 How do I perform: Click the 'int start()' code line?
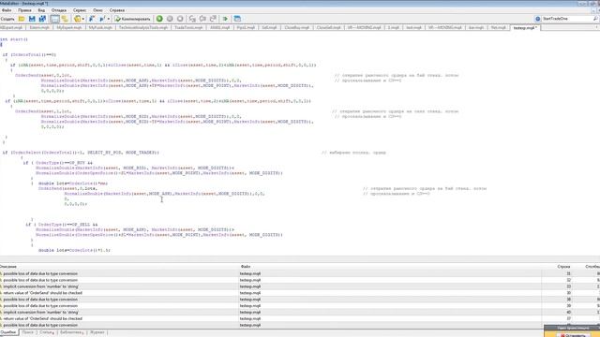[x=14, y=39]
